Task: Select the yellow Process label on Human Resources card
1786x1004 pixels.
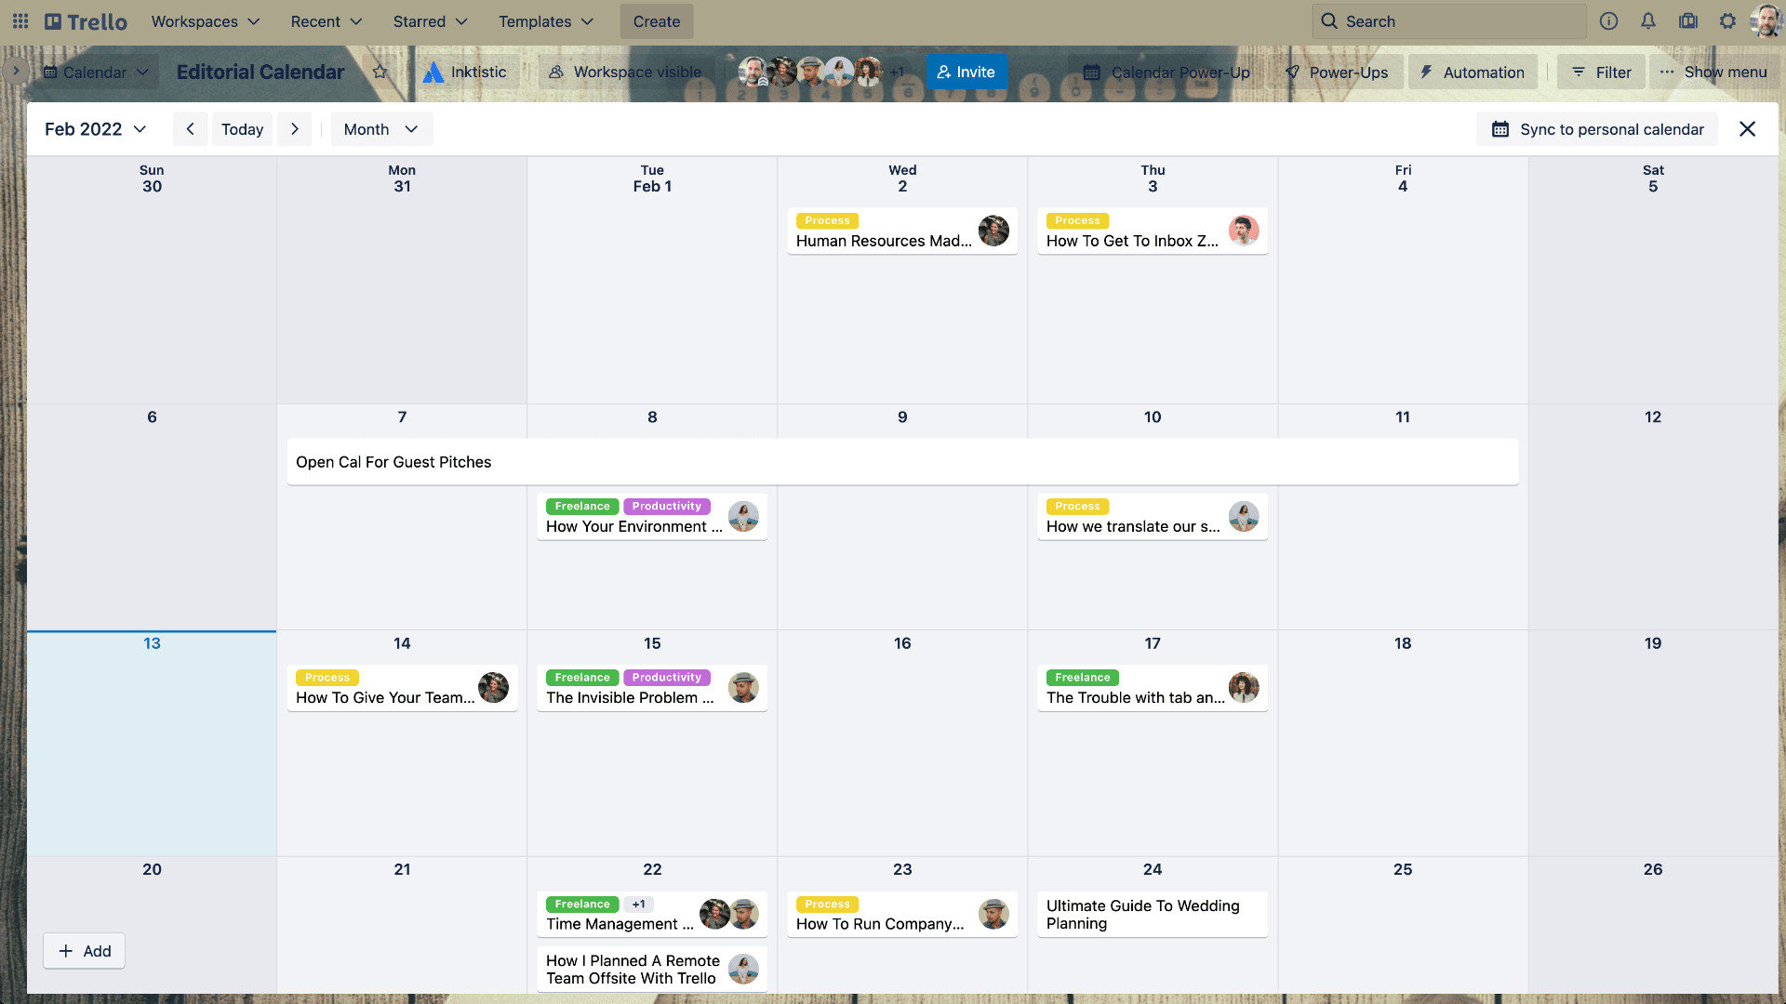Action: pyautogui.click(x=827, y=220)
